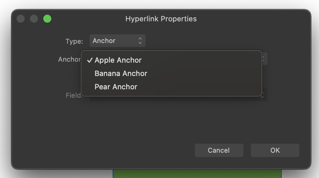Viewport: 319px width, 178px height.
Task: Confirm the dialog with OK
Action: click(x=275, y=150)
